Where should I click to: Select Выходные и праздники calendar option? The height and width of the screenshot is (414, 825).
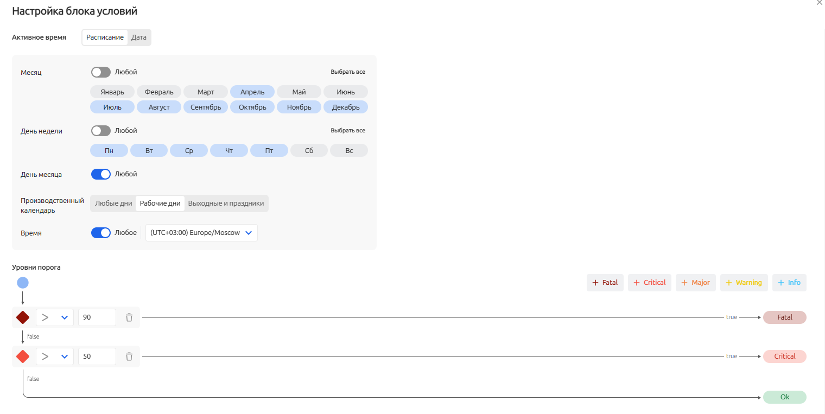click(x=226, y=203)
